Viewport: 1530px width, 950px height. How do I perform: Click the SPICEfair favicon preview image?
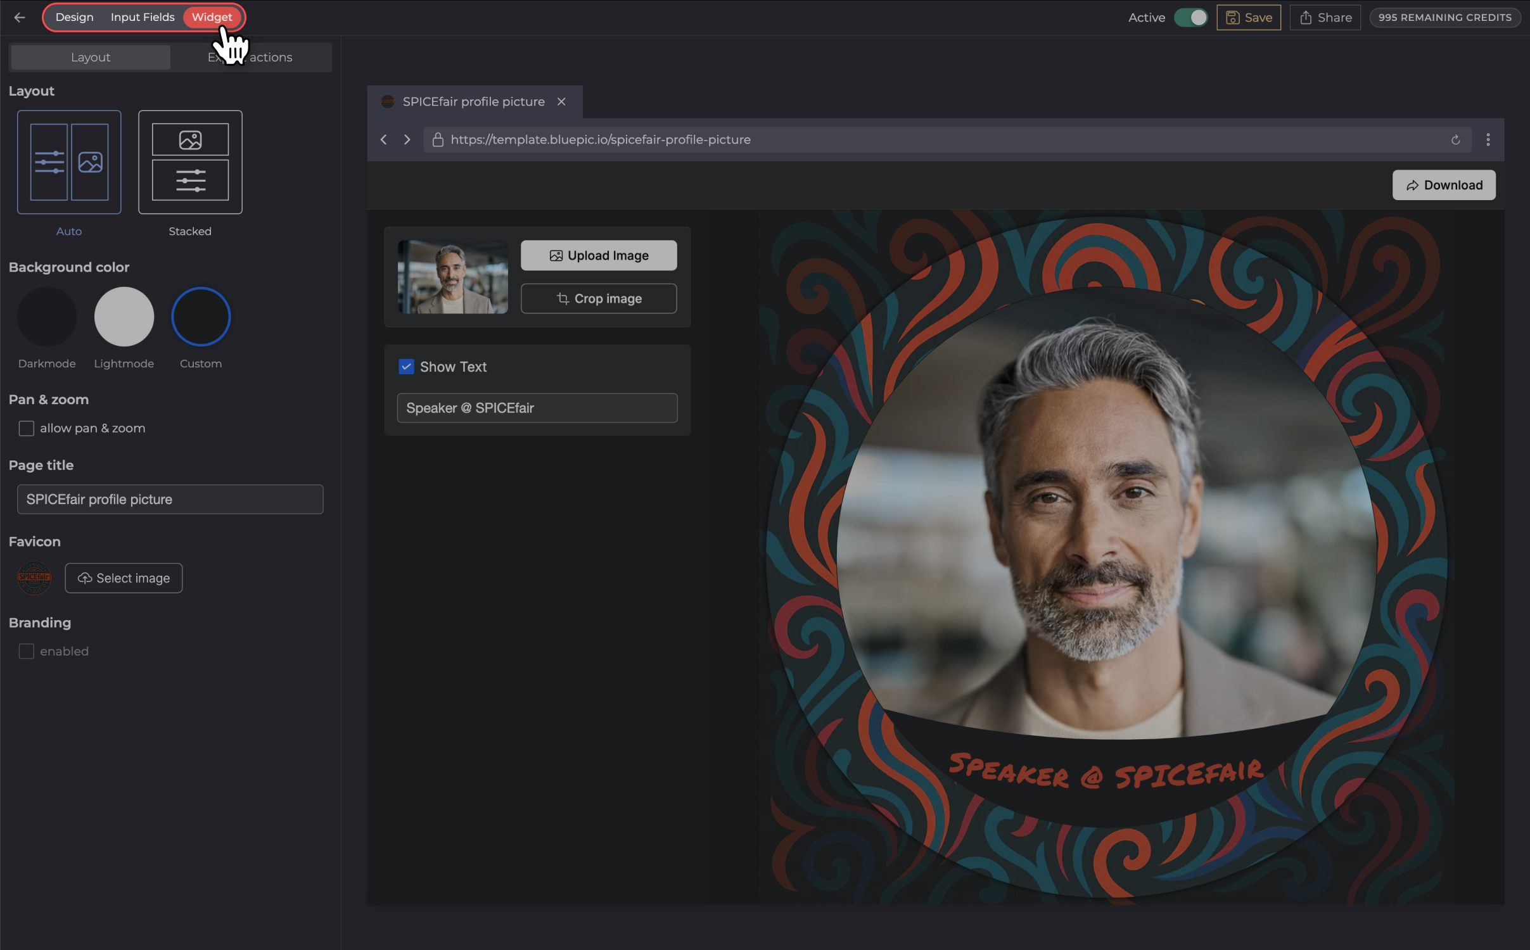pyautogui.click(x=34, y=578)
